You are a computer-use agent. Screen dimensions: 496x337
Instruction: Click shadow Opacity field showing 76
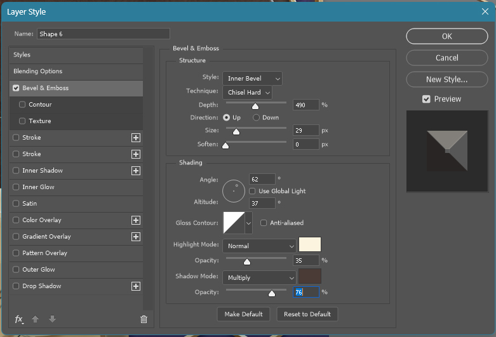click(306, 292)
